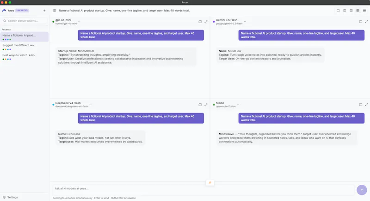Screen dimensions: 370x201
Task: Click the 'deepseek/deepseek-v4-flash' model path
Action: click(72, 106)
